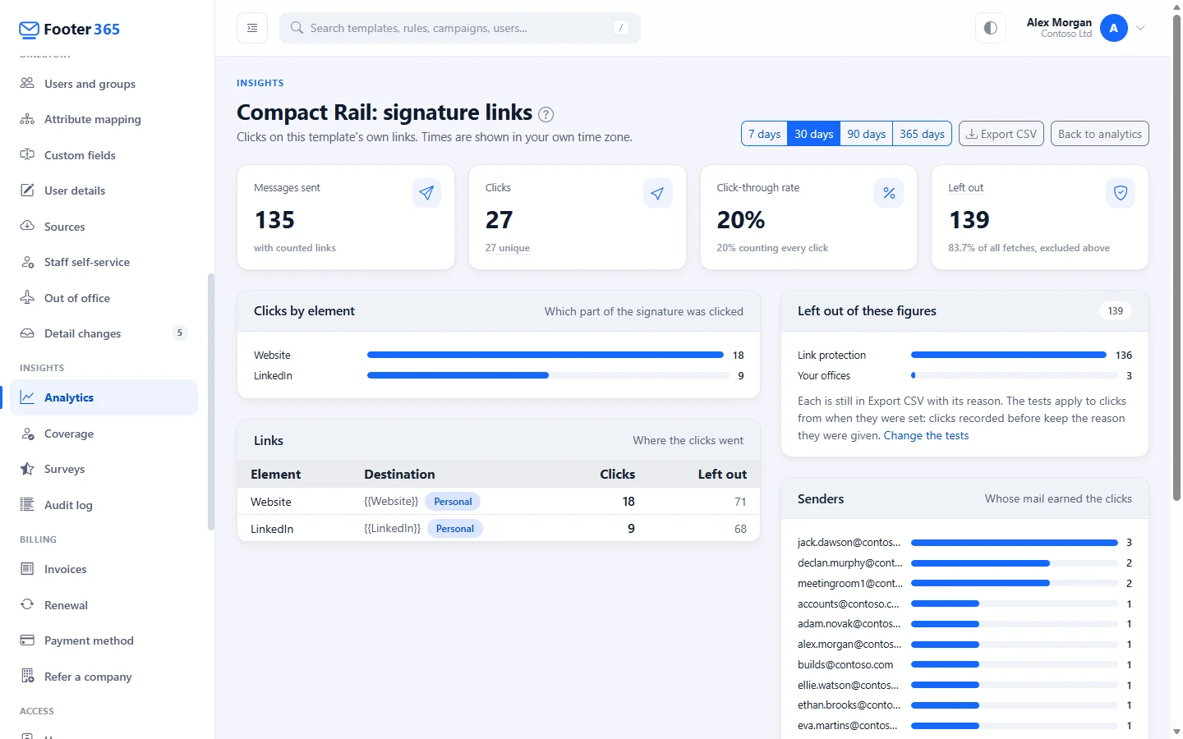Open Audit log from the sidebar
Screen dimensions: 1183x739
click(x=104, y=505)
